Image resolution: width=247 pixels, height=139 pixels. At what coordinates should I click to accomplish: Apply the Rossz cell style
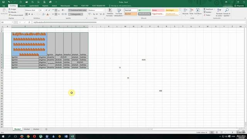(x=158, y=10)
